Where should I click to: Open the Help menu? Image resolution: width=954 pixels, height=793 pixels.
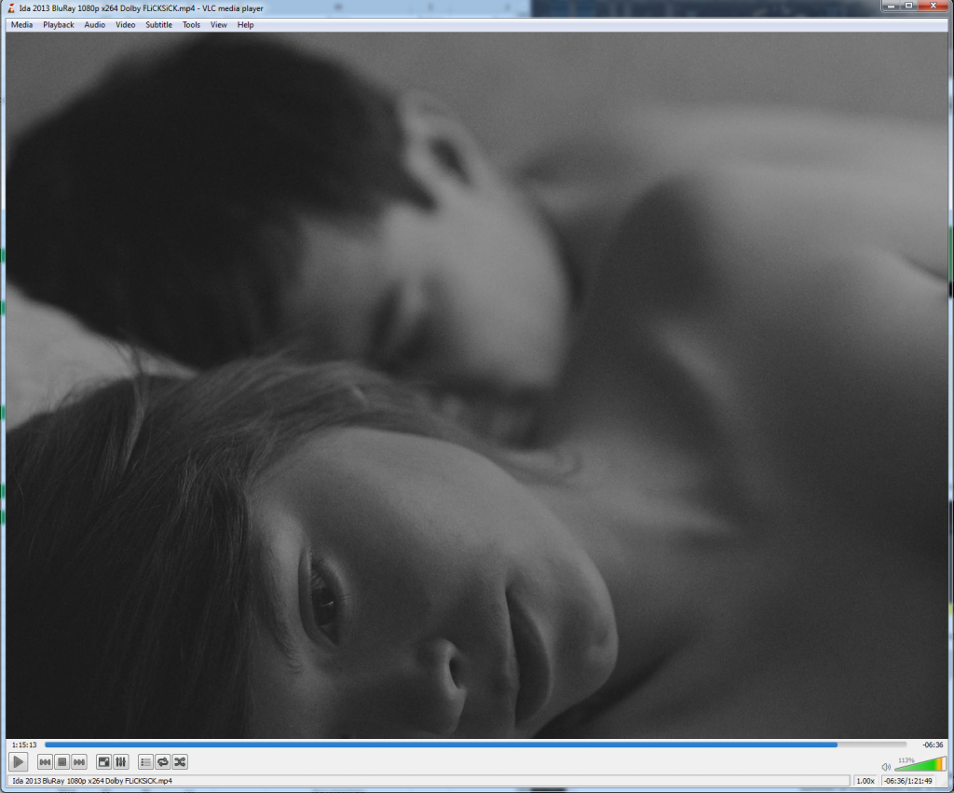coord(245,25)
